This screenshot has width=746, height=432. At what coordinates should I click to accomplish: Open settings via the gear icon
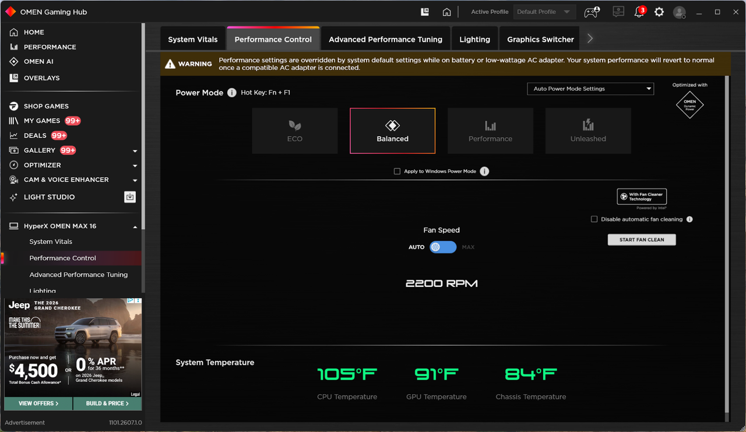tap(659, 12)
